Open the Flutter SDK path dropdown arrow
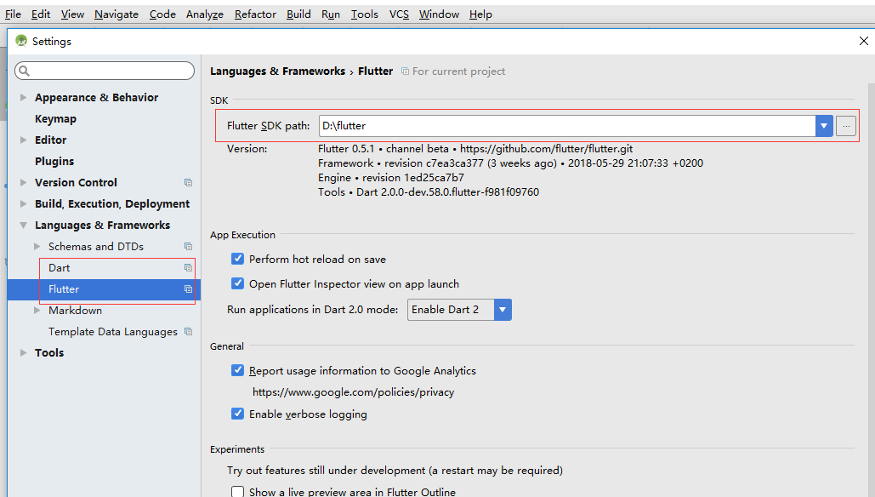 point(824,126)
